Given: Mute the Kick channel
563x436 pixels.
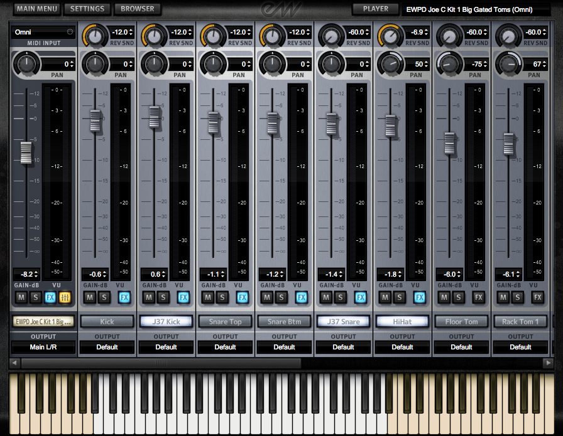Looking at the screenshot, I should click(x=89, y=297).
